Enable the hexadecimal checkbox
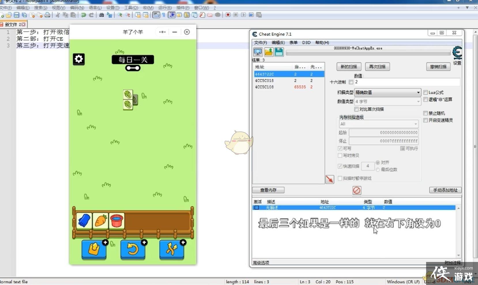 [x=351, y=82]
